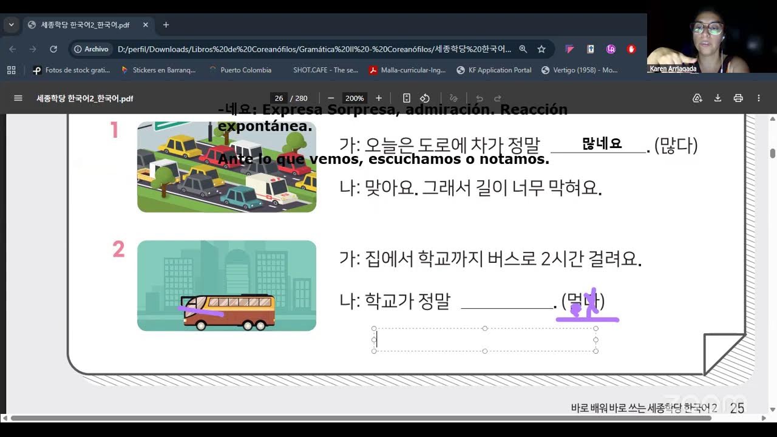The image size is (777, 437).
Task: Click the 200% zoom level field
Action: (355, 98)
